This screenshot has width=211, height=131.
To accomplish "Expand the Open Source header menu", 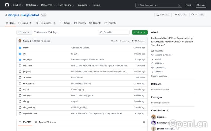I will point(65,5).
